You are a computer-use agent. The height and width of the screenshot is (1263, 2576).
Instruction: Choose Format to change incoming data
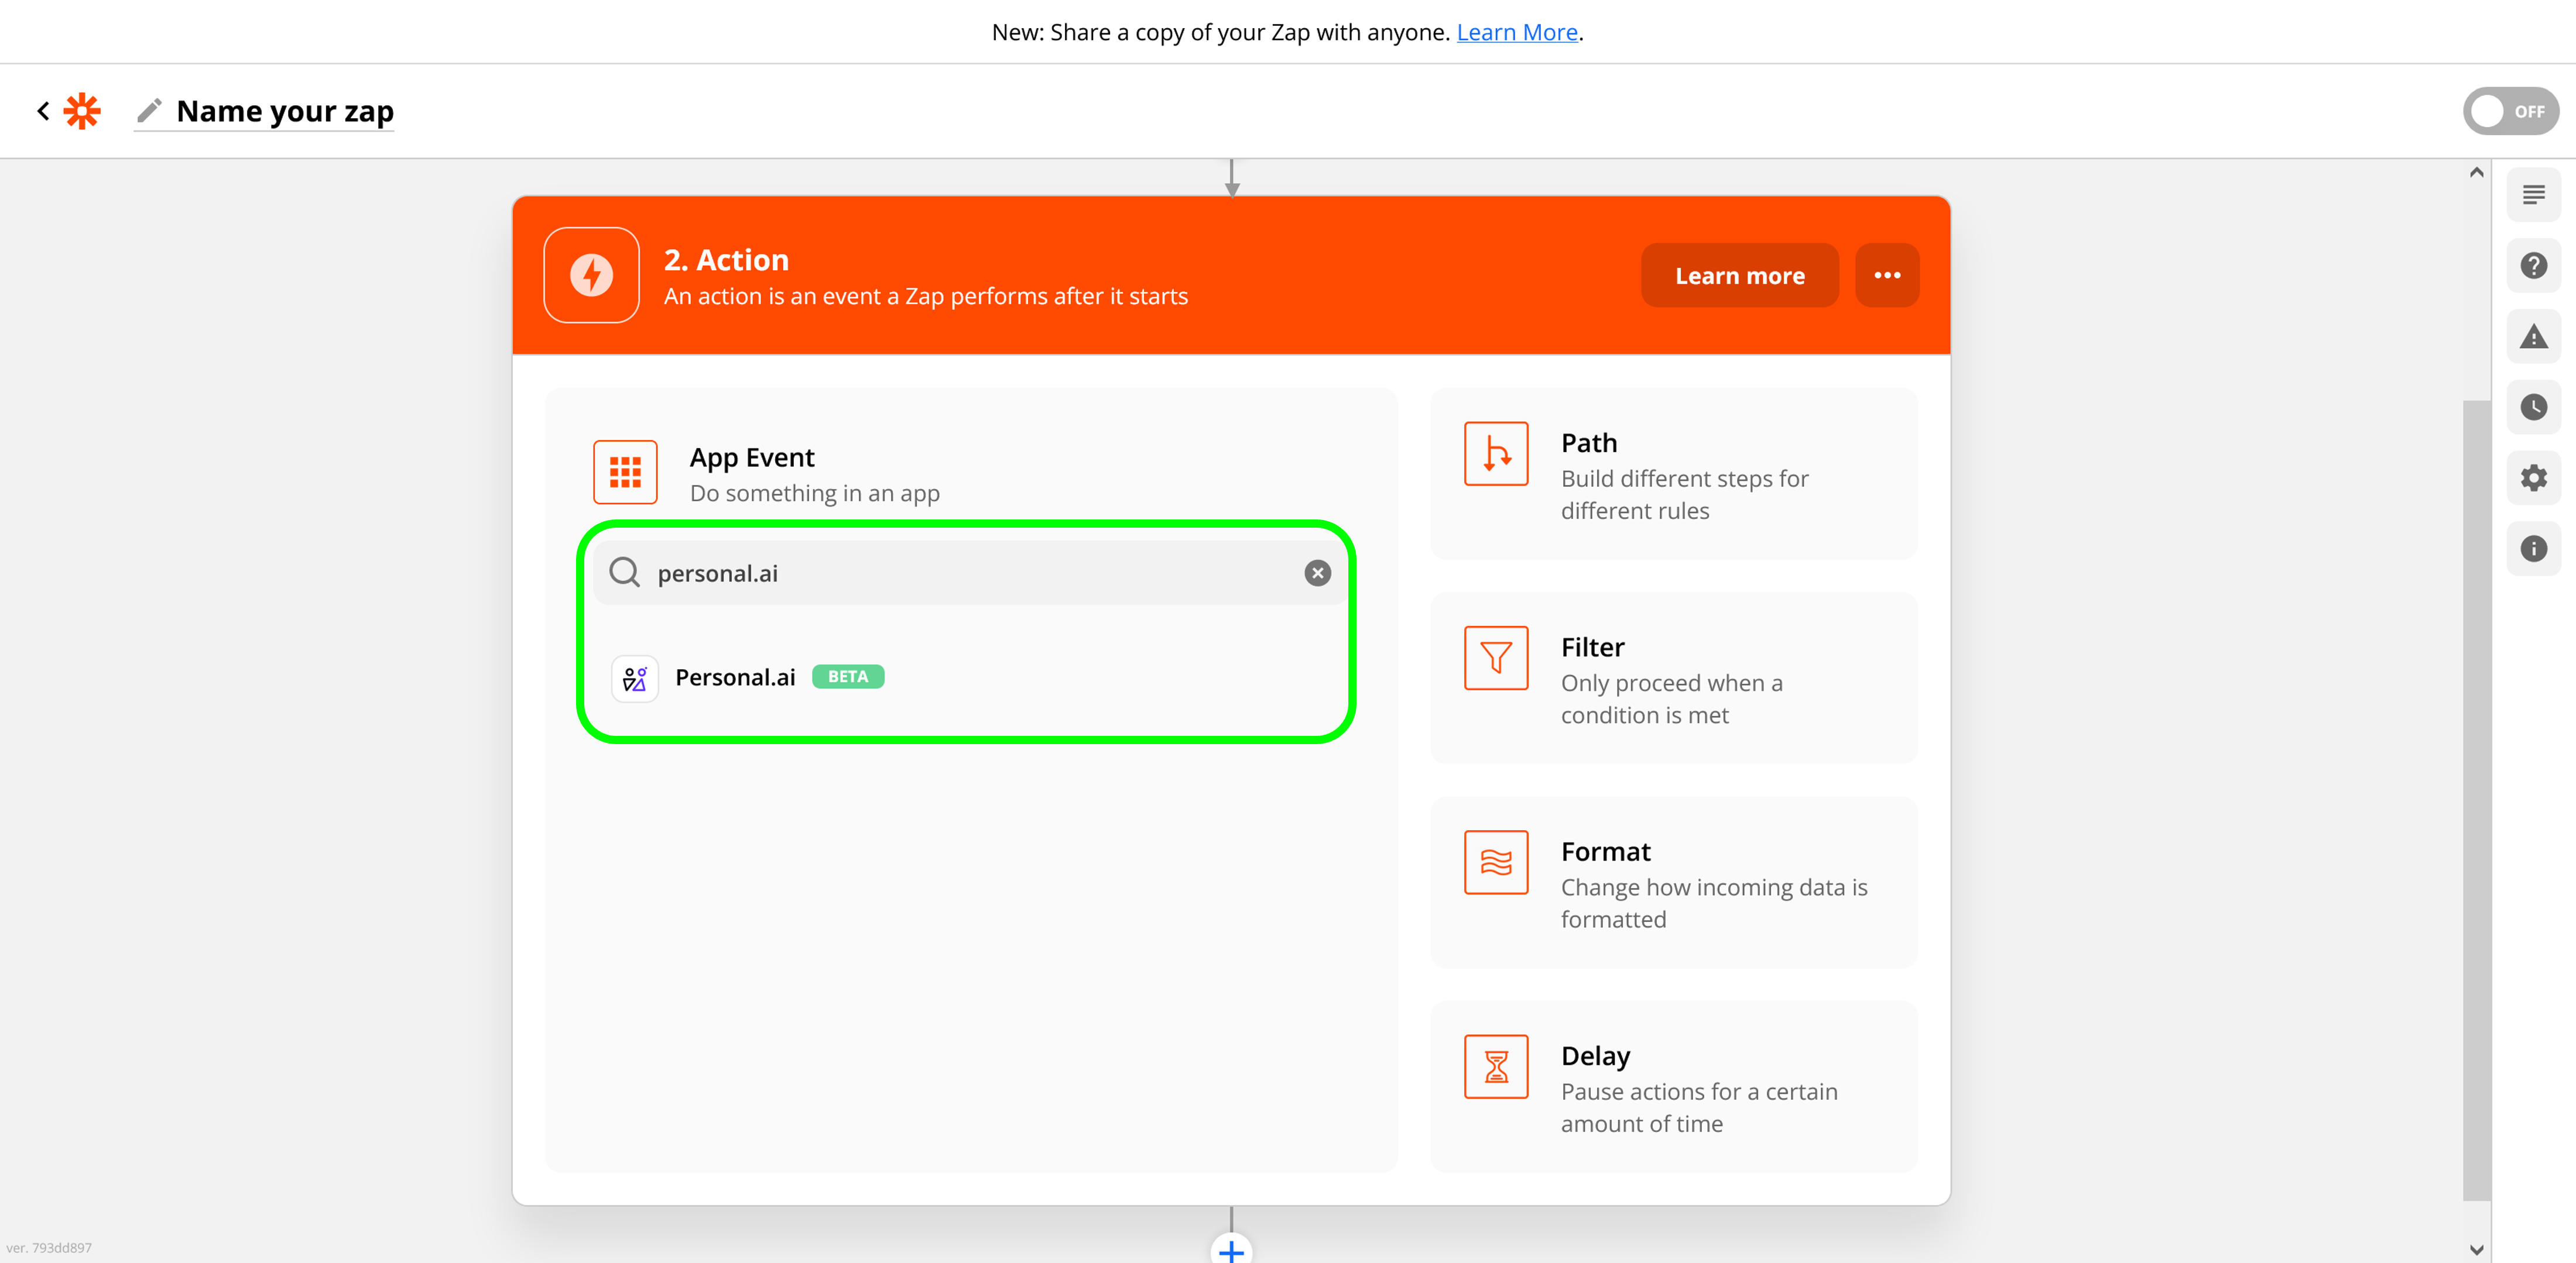pyautogui.click(x=1673, y=883)
